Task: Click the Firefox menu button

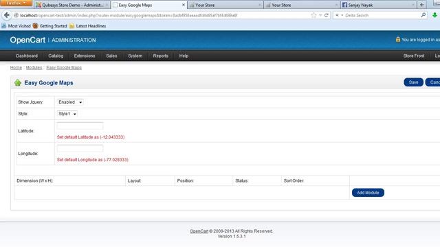Action: coord(16,3)
